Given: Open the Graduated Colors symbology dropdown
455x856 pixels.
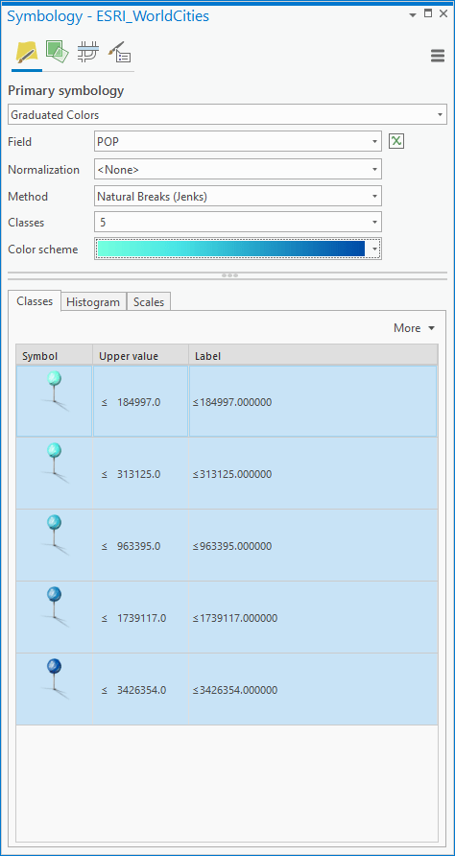Looking at the screenshot, I should coord(227,115).
